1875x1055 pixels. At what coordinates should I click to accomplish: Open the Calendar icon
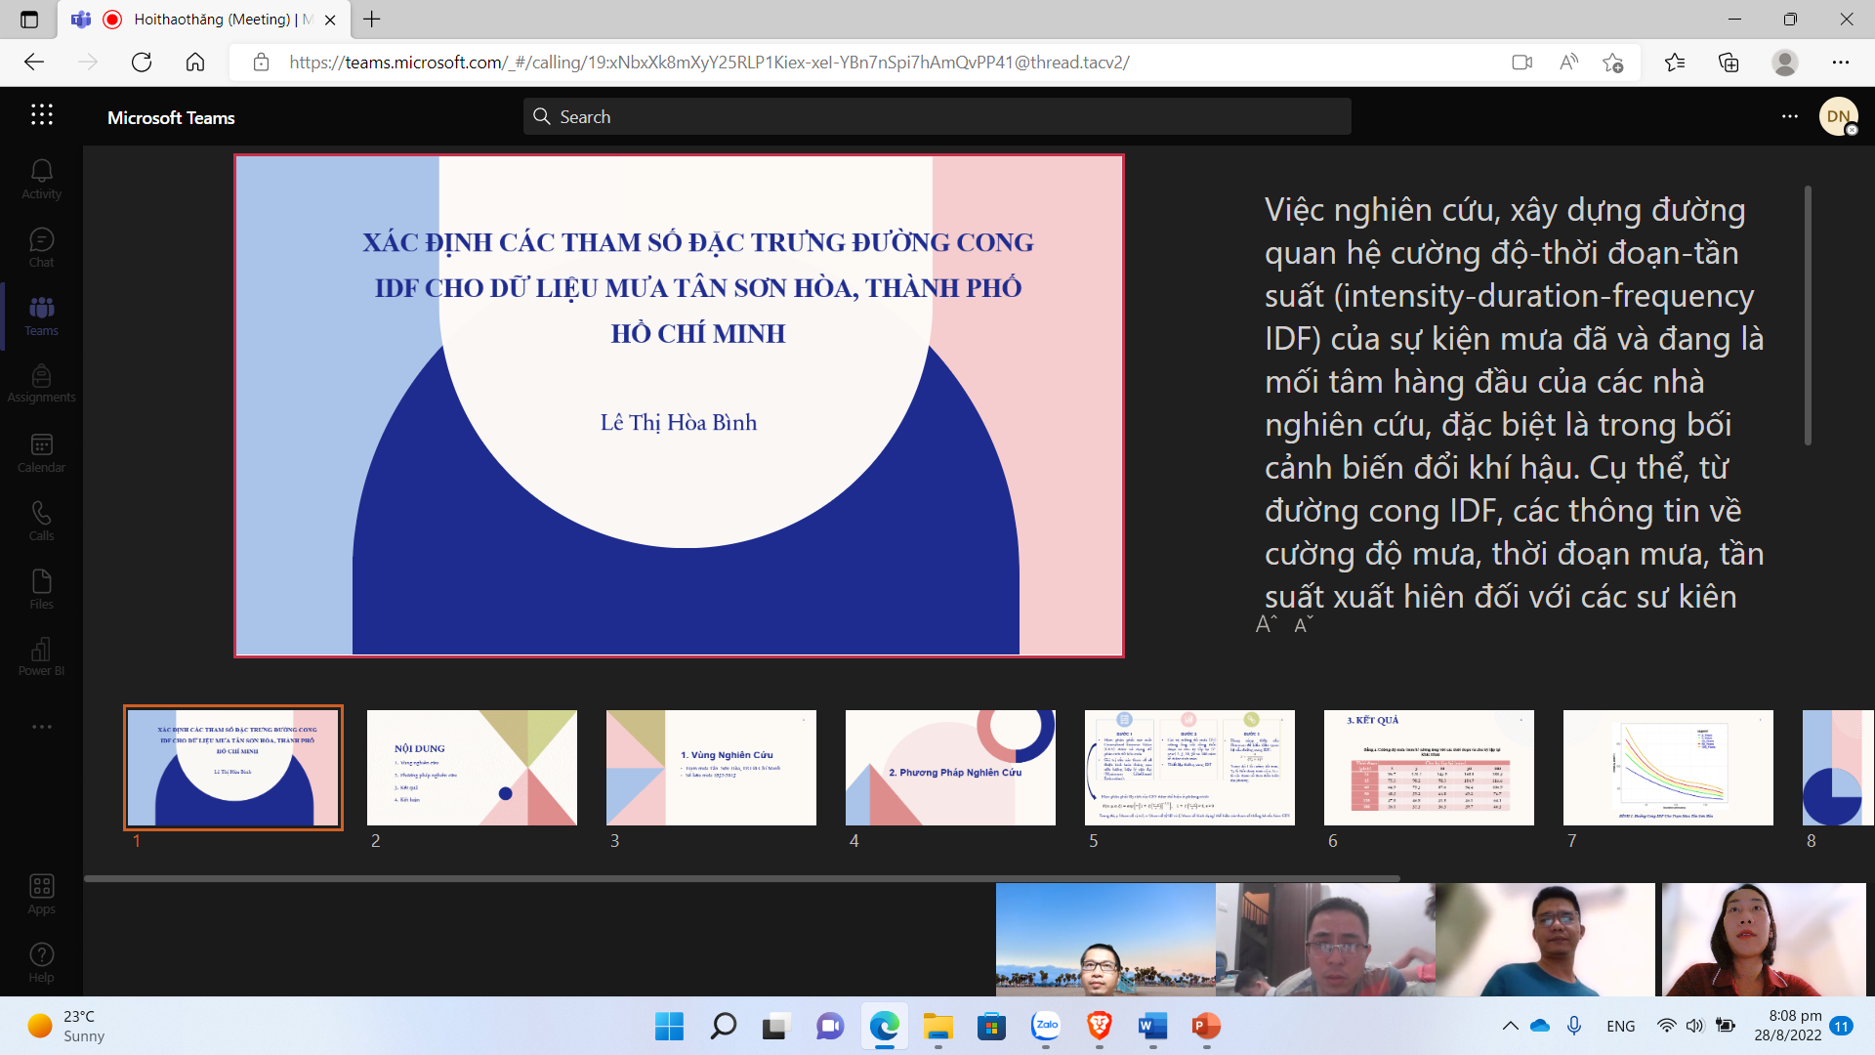tap(41, 452)
